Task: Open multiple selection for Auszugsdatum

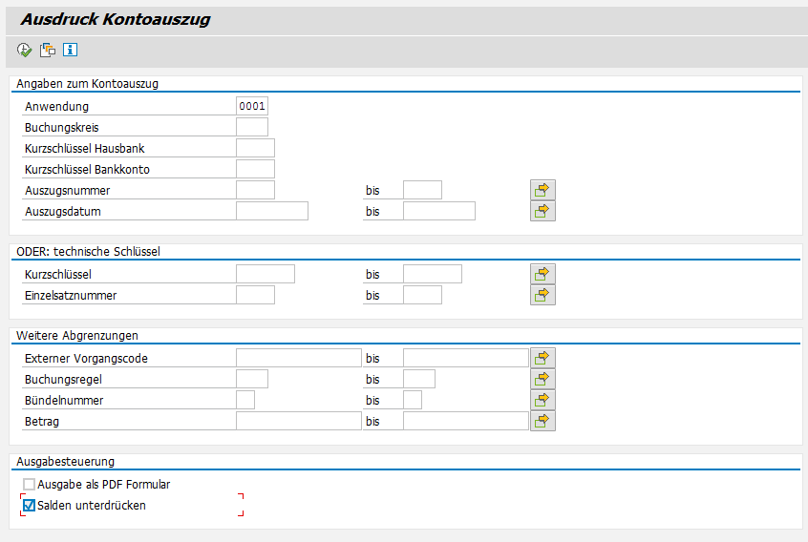Action: [x=542, y=211]
